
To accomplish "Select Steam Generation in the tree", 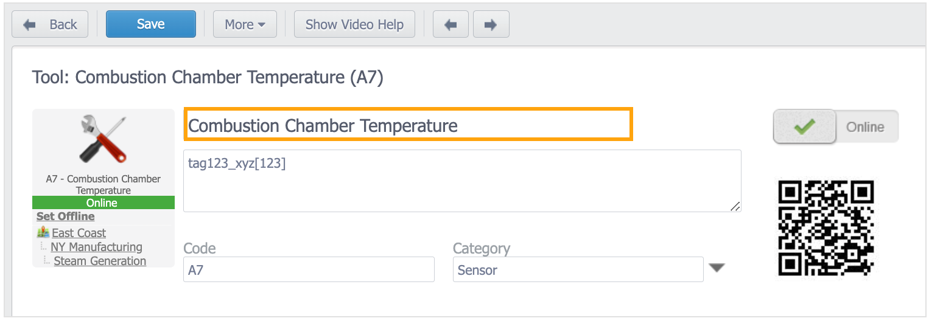I will 100,261.
